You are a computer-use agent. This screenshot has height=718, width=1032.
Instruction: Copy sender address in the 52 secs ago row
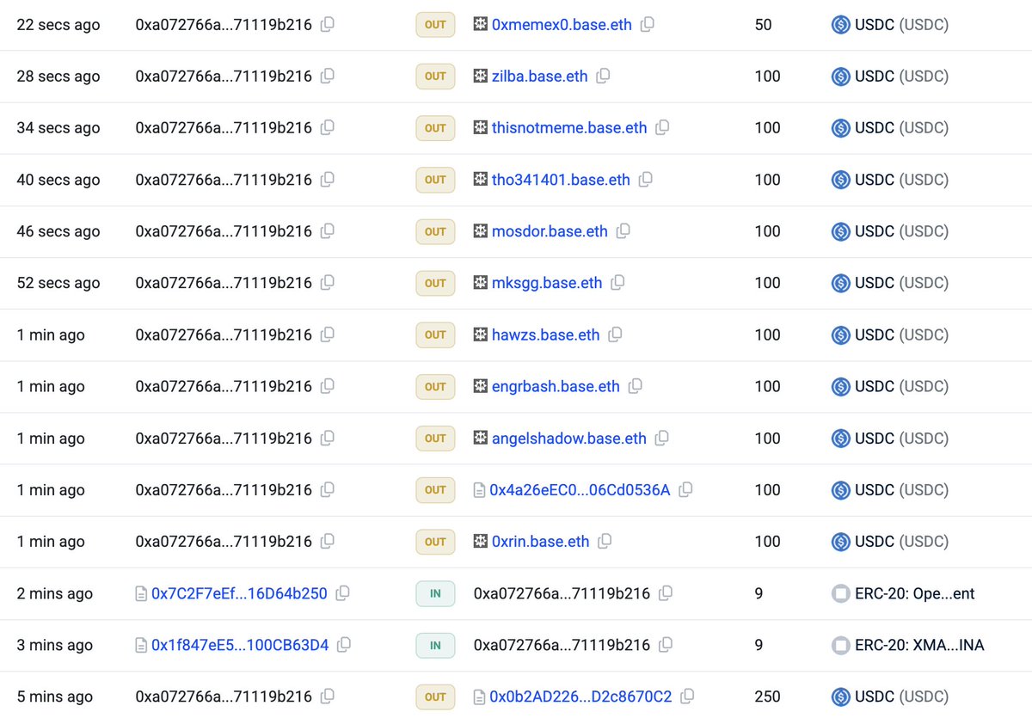(x=328, y=282)
